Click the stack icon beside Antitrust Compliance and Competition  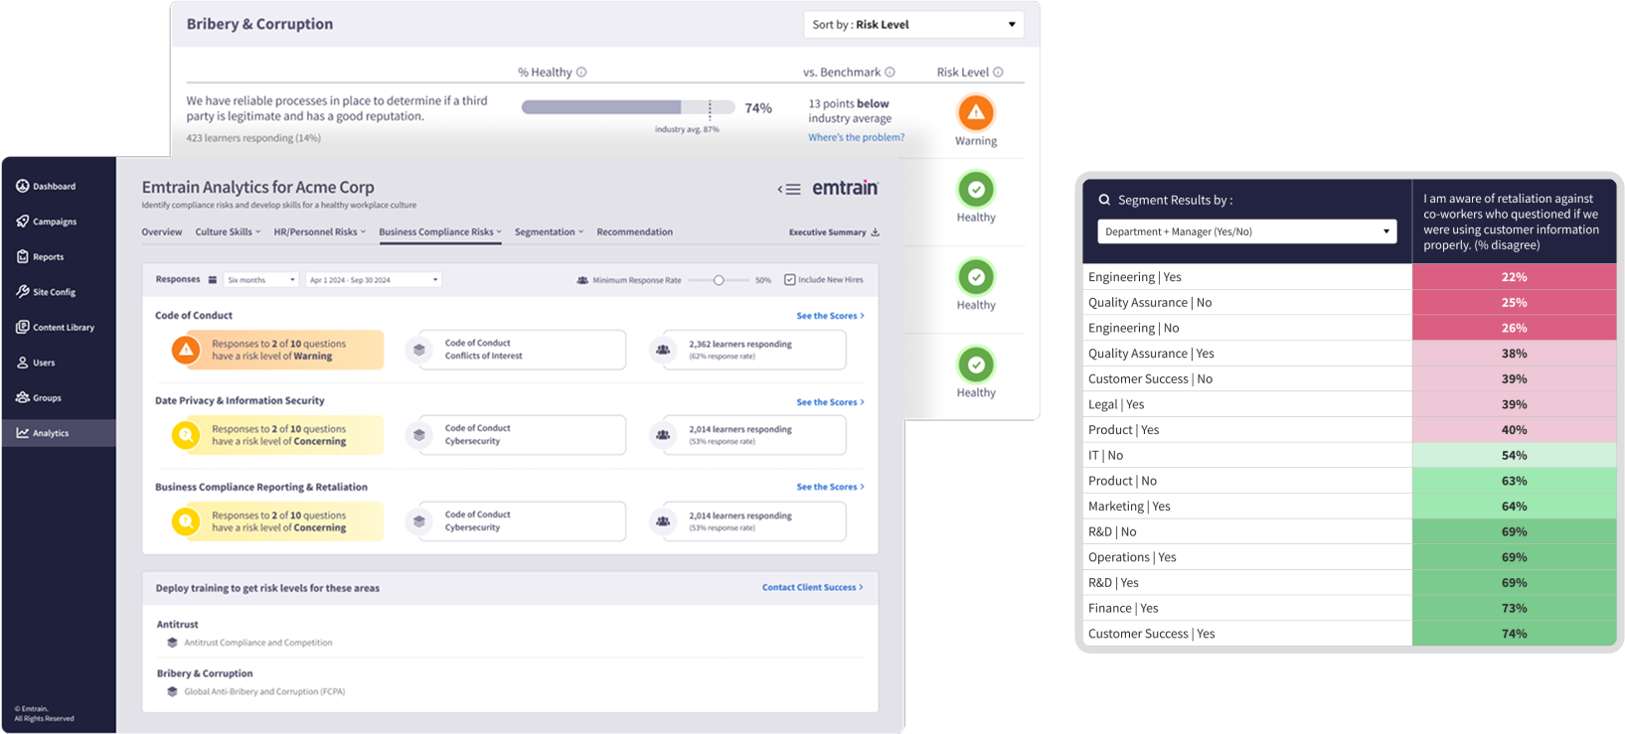pos(172,643)
